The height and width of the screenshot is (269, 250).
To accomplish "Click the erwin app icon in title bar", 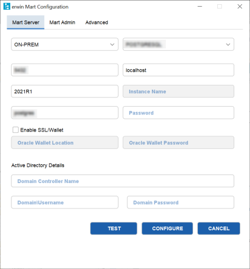I will pos(7,7).
